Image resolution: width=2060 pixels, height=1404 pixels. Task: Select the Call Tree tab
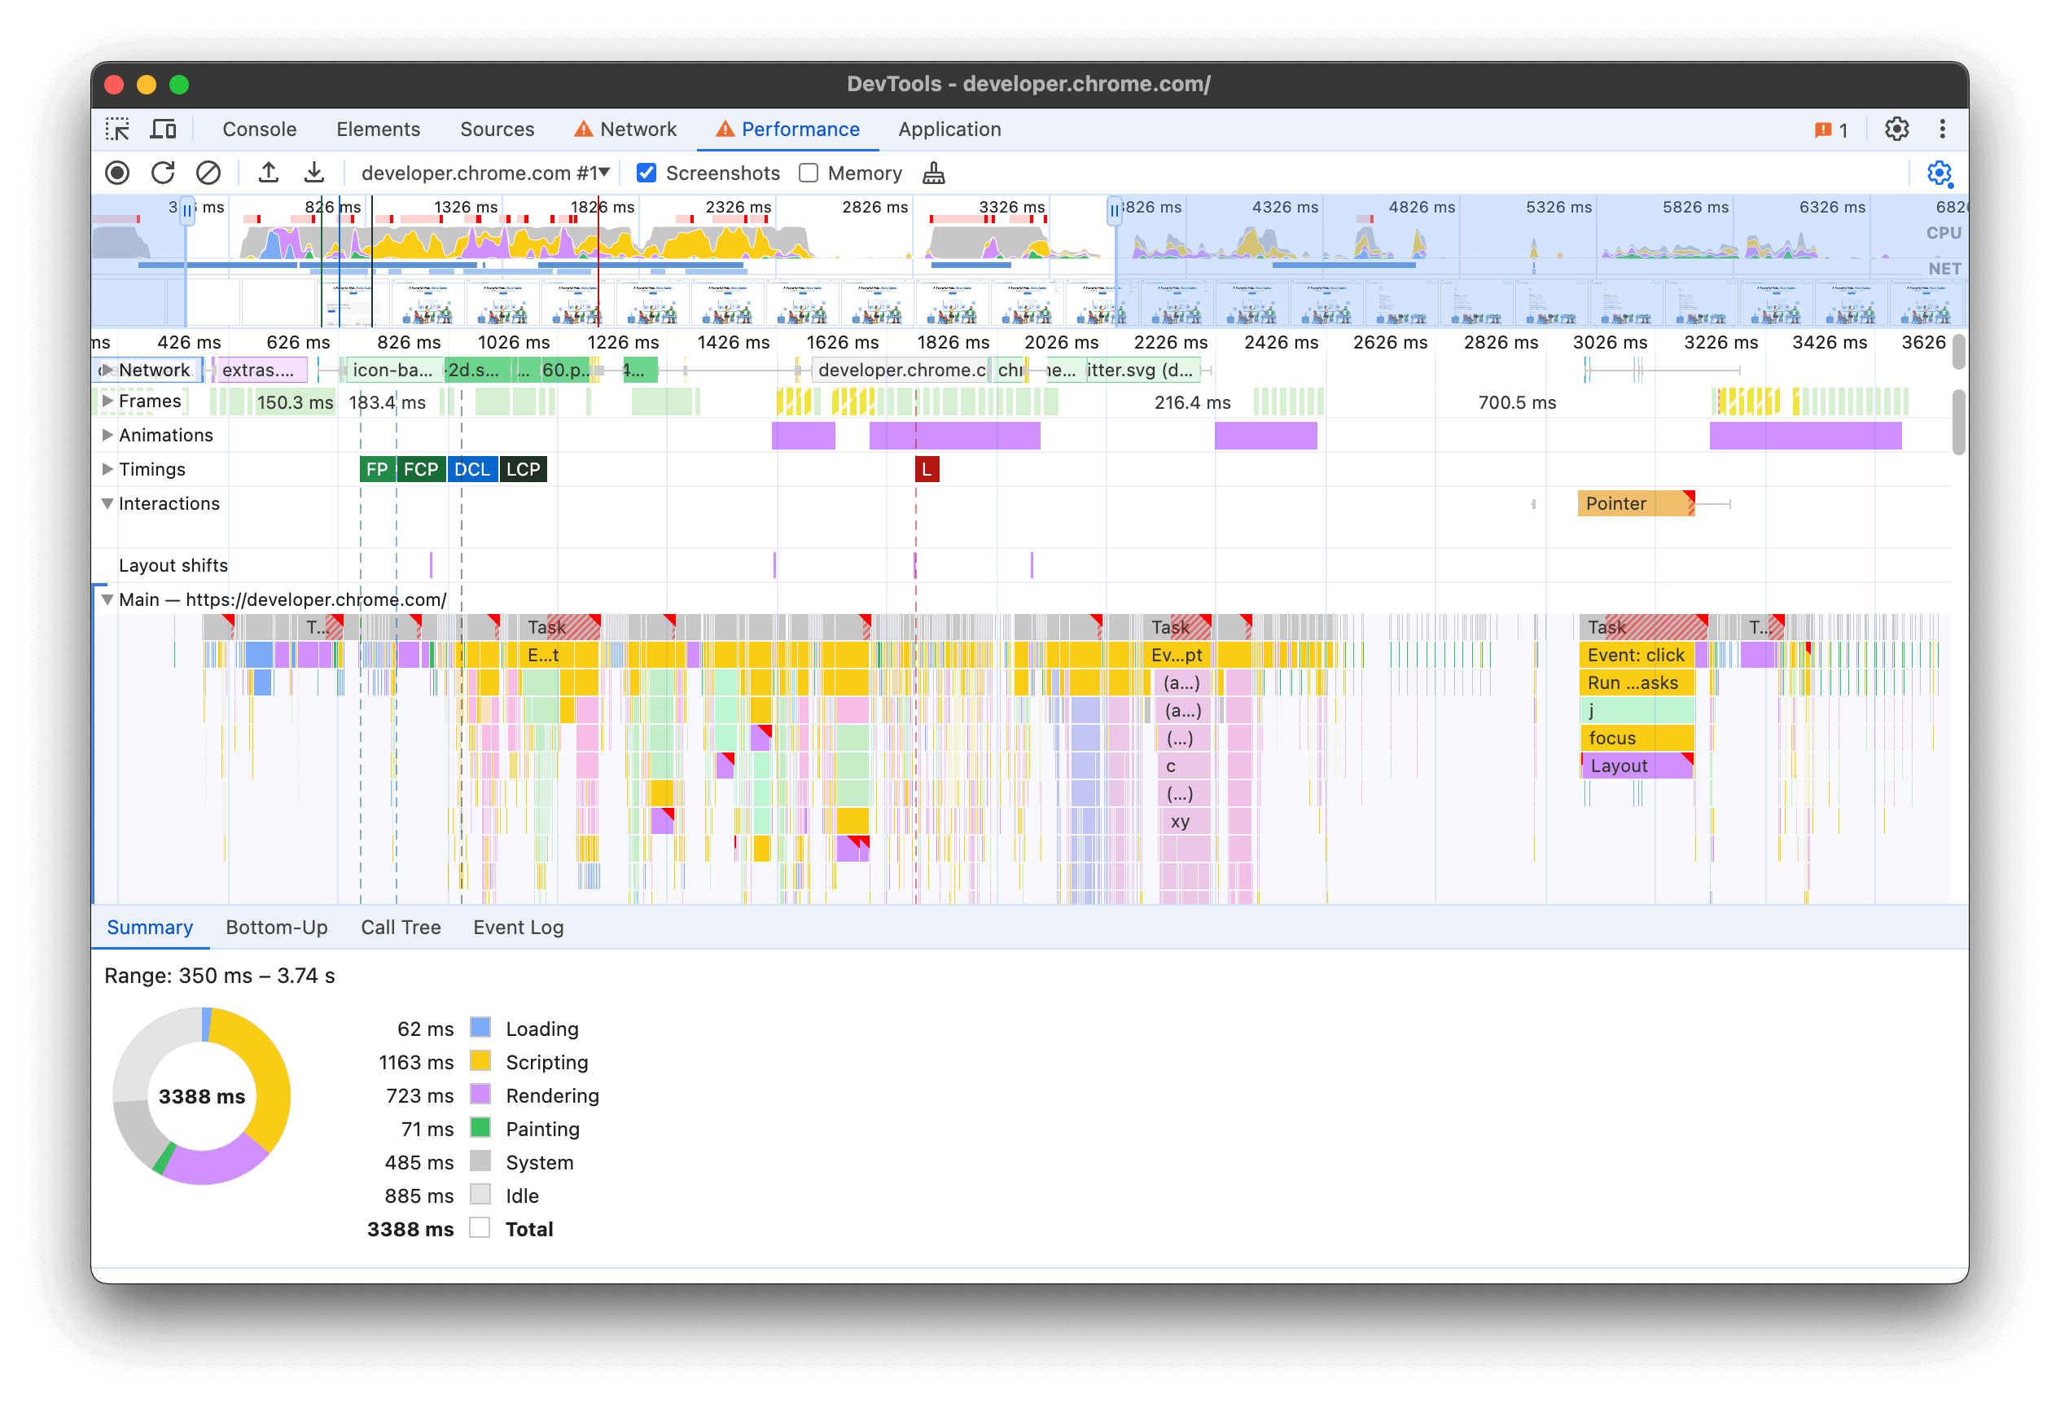[x=397, y=925]
